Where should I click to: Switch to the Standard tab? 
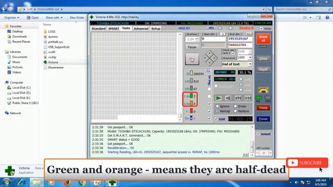click(x=98, y=29)
